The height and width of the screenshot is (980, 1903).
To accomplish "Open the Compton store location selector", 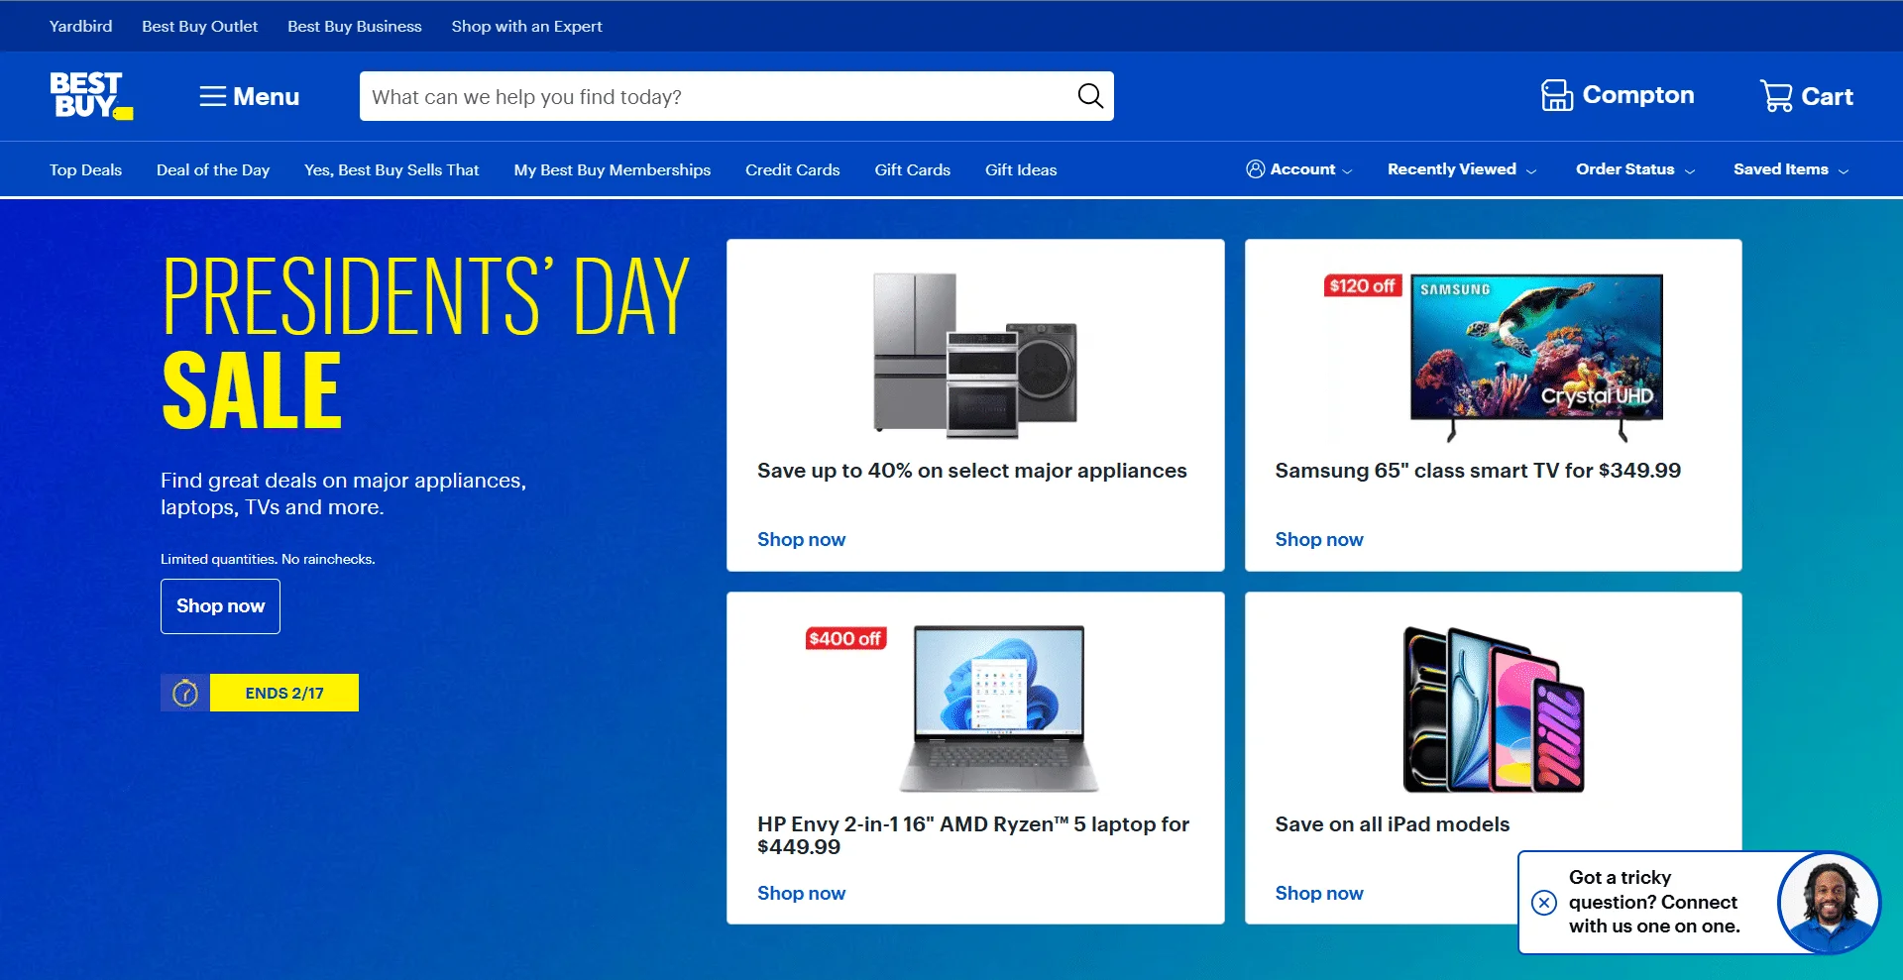I will [1617, 95].
